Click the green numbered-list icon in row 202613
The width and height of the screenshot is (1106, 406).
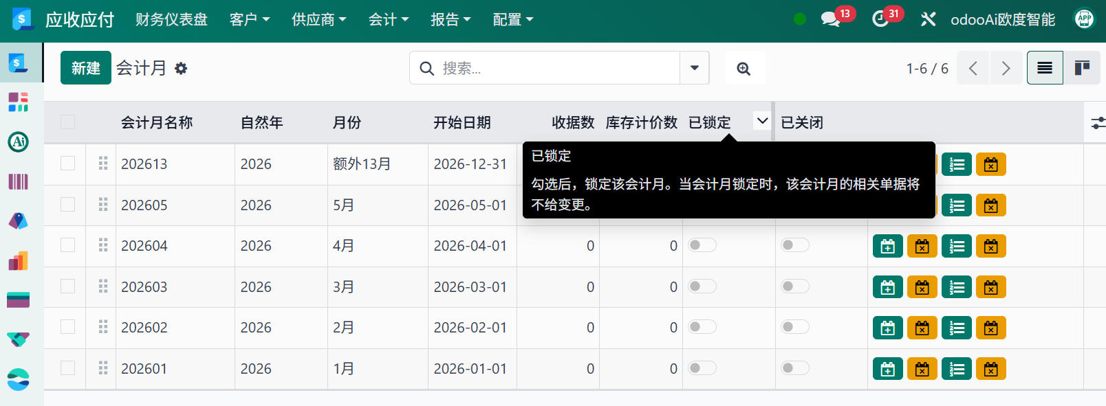point(957,164)
